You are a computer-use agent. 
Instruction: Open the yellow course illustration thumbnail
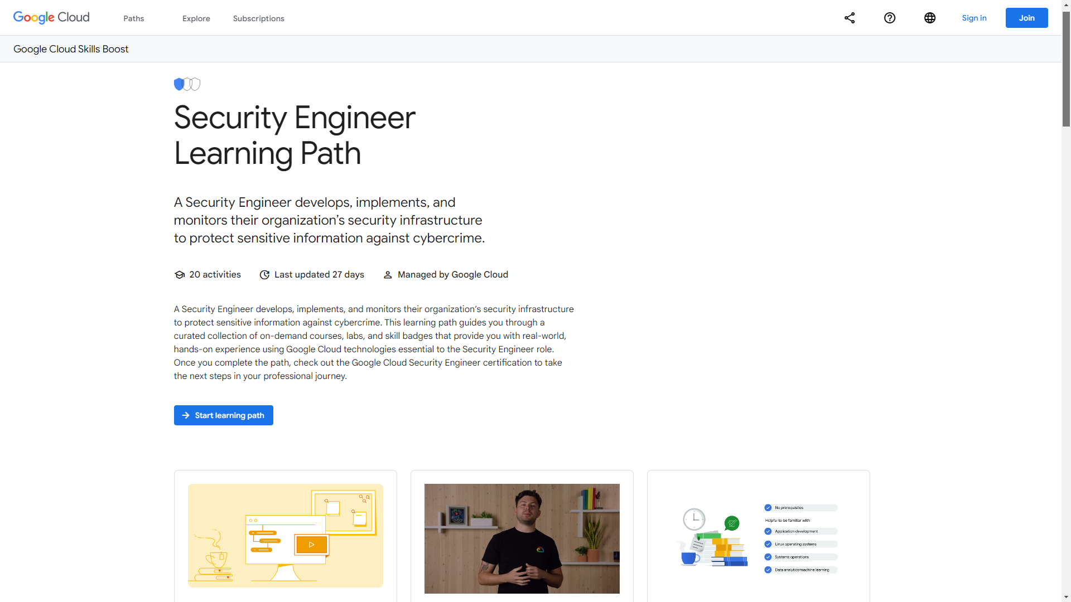tap(286, 536)
